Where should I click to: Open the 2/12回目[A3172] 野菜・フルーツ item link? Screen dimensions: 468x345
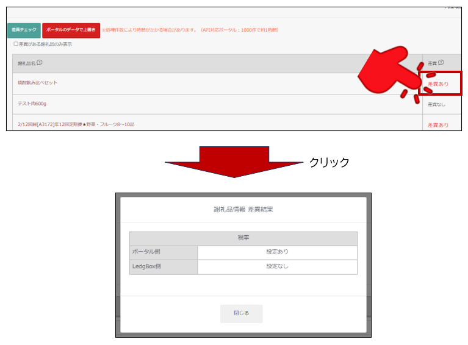76,124
